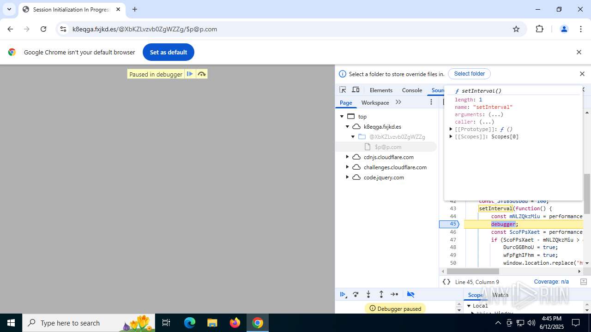Click the Step button in debugger

click(394, 294)
